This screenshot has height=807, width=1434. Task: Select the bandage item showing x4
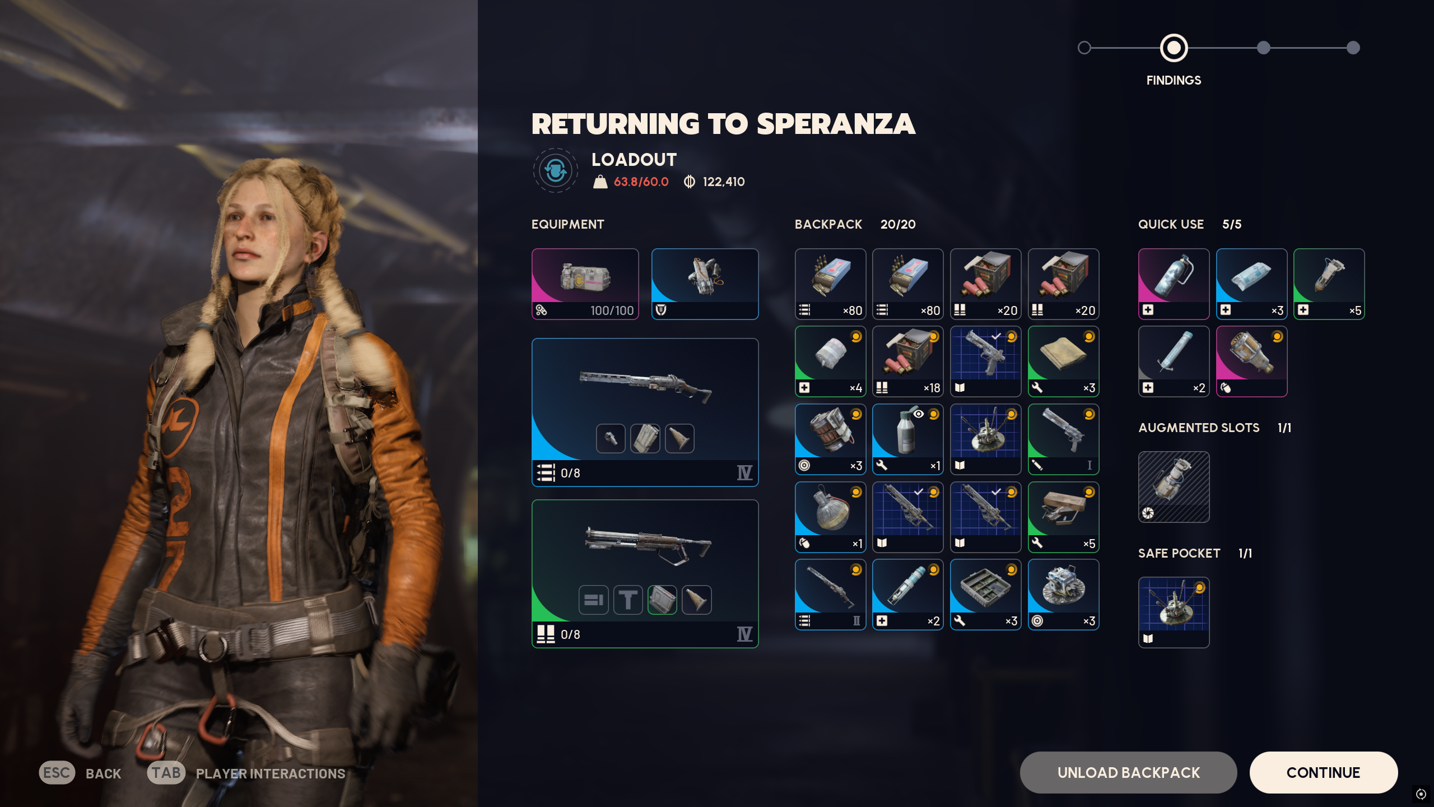coord(830,361)
